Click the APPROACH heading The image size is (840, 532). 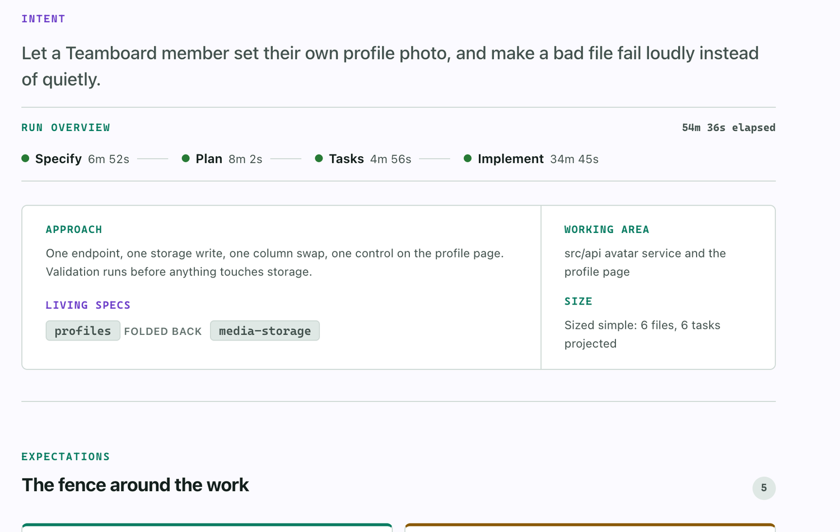74,230
